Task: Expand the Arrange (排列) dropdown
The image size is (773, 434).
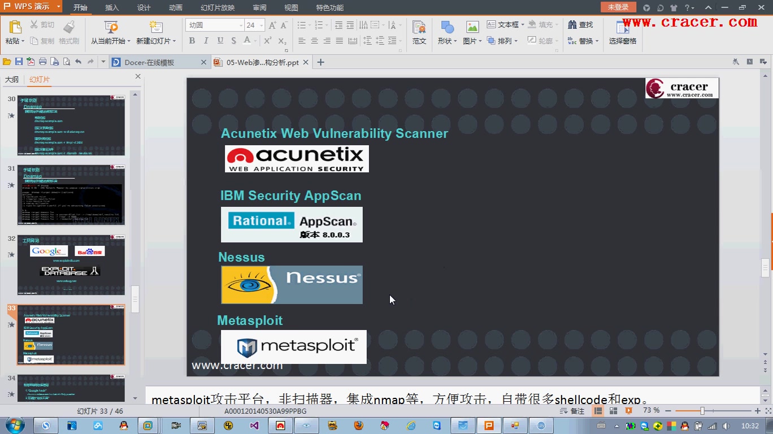Action: tap(516, 41)
